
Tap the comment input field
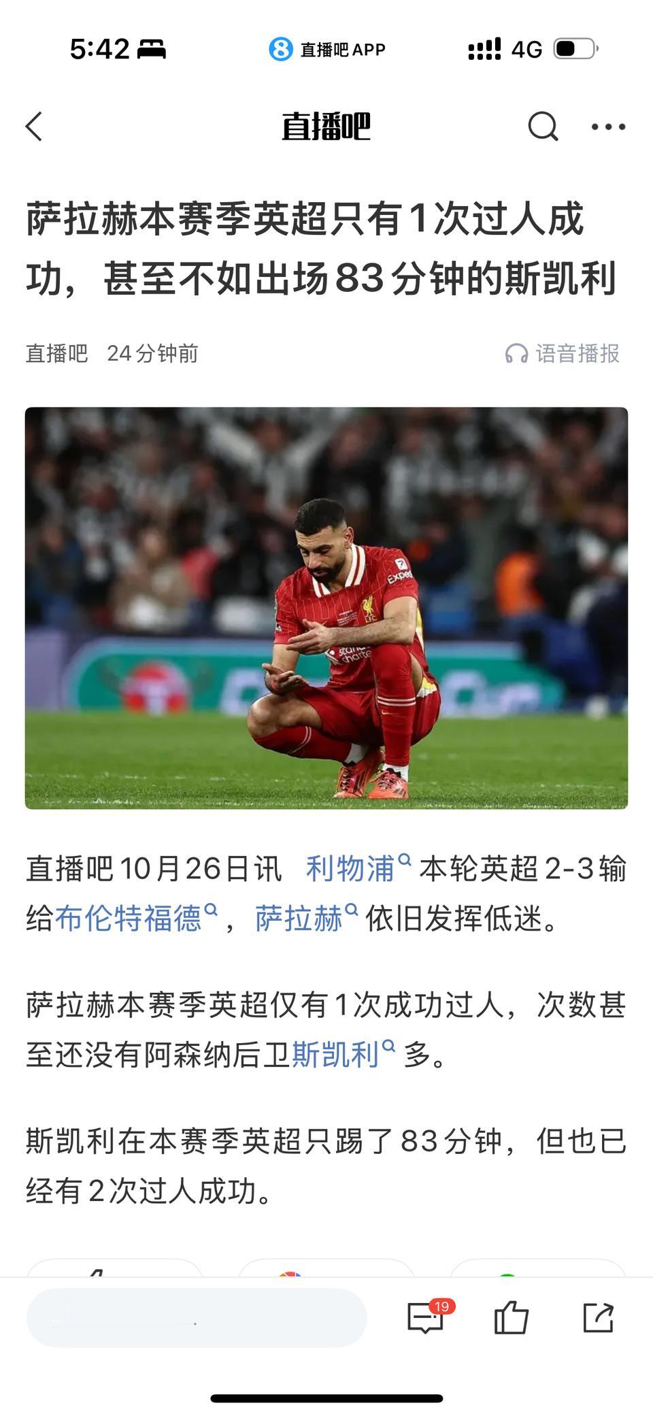coord(197,1318)
